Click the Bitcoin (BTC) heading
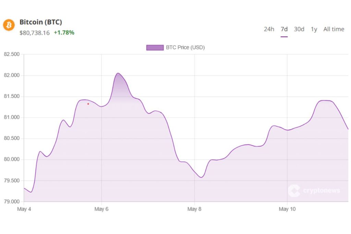This screenshot has width=351, height=234. coord(41,22)
